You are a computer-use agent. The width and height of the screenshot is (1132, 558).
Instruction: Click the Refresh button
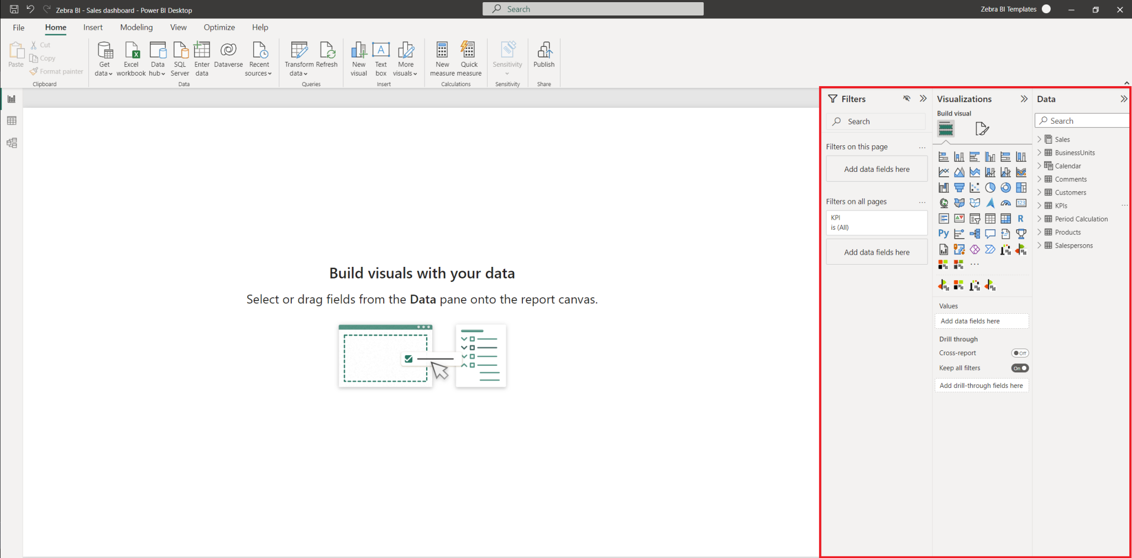327,55
